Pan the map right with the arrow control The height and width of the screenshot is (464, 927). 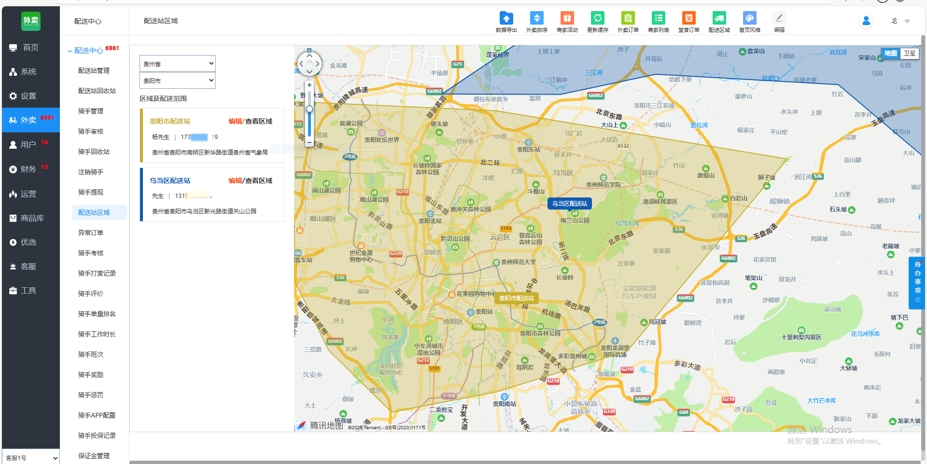(317, 64)
